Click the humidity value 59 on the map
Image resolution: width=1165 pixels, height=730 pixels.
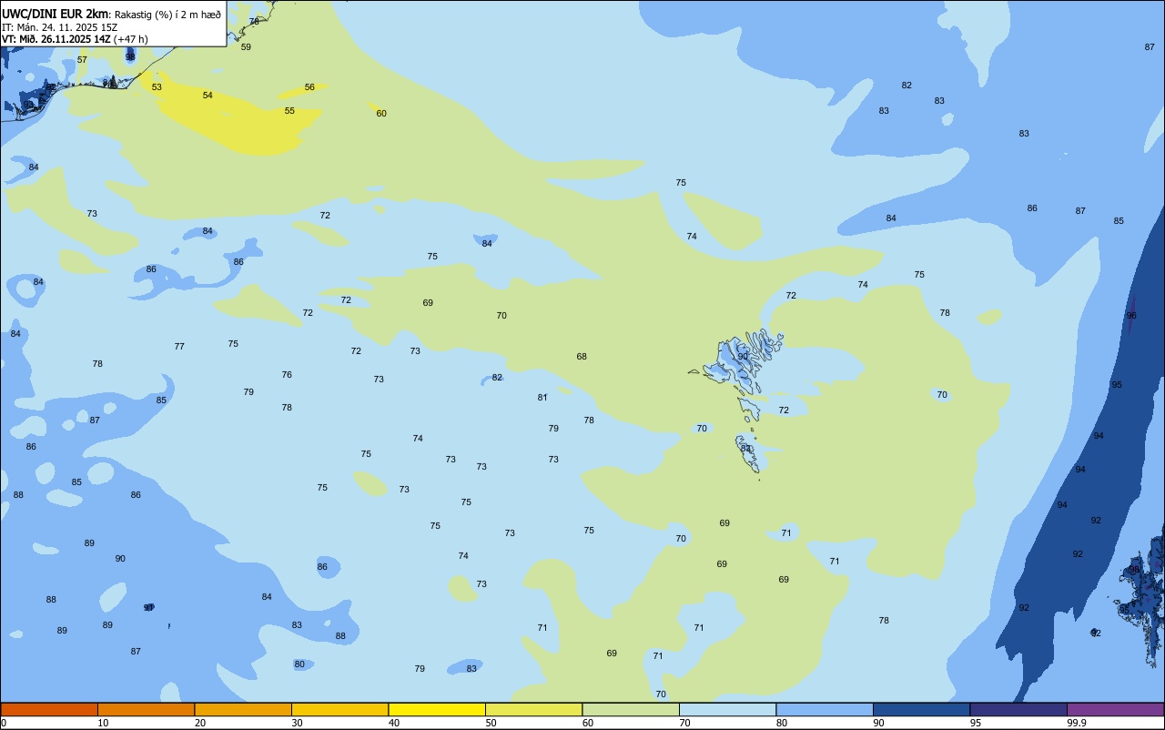point(246,47)
